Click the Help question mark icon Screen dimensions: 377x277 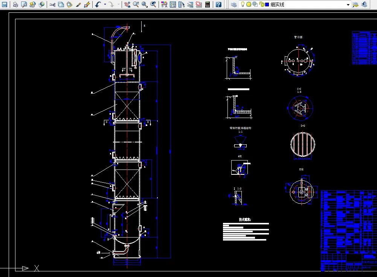coord(218,4)
